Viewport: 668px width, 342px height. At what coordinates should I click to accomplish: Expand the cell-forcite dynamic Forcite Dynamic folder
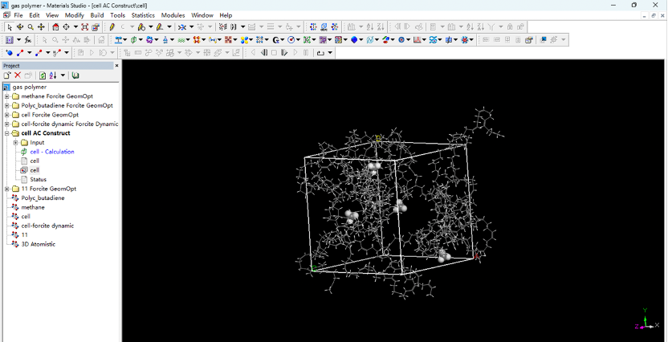tap(6, 124)
